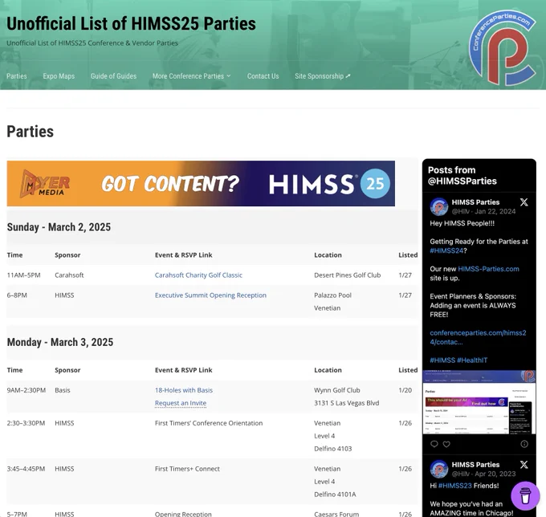546x517 pixels.
Task: Open the Contact Us menu item
Action: (x=263, y=76)
